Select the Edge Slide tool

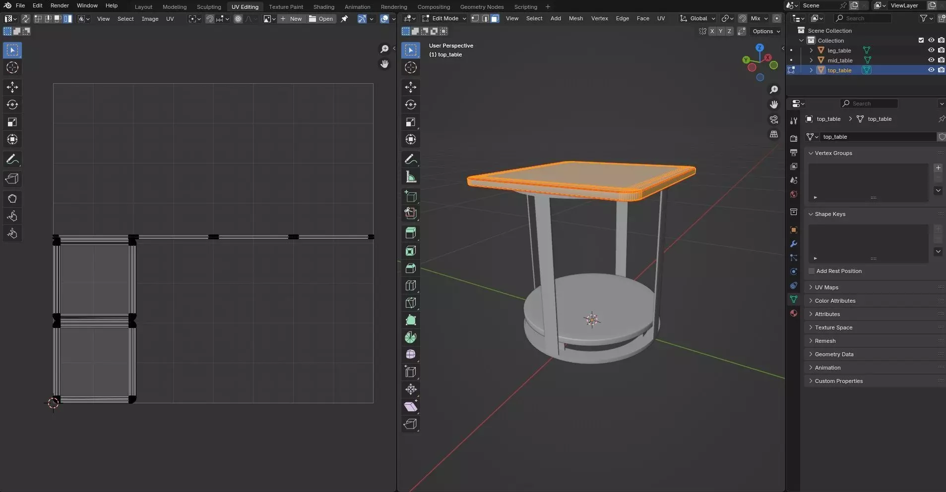pyautogui.click(x=411, y=372)
